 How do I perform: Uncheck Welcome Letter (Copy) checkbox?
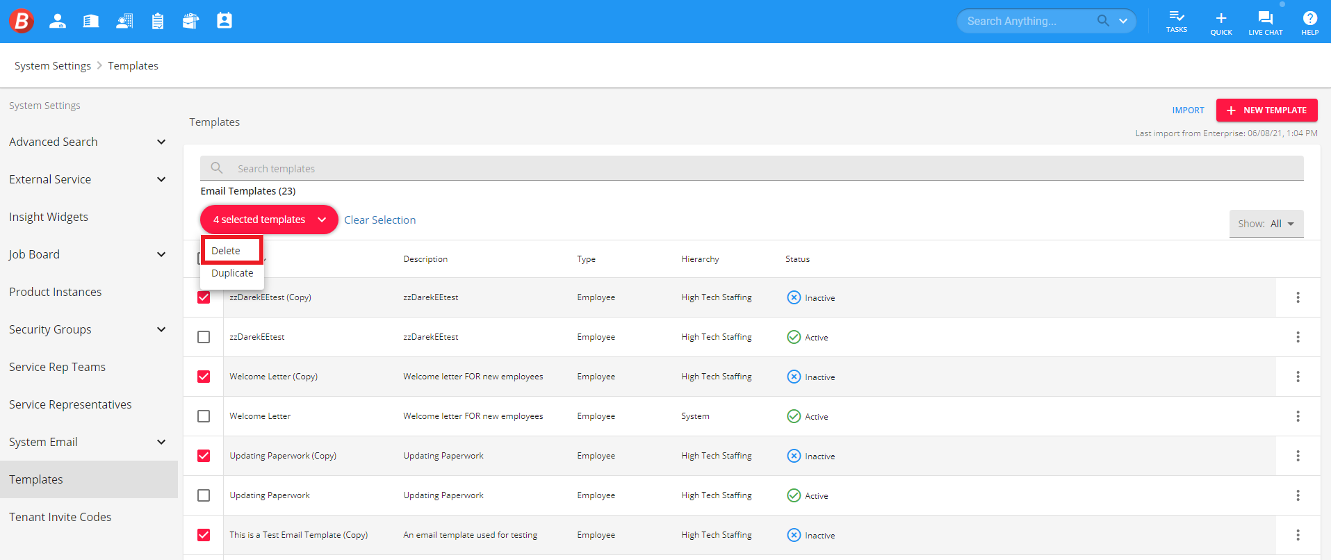click(x=204, y=377)
